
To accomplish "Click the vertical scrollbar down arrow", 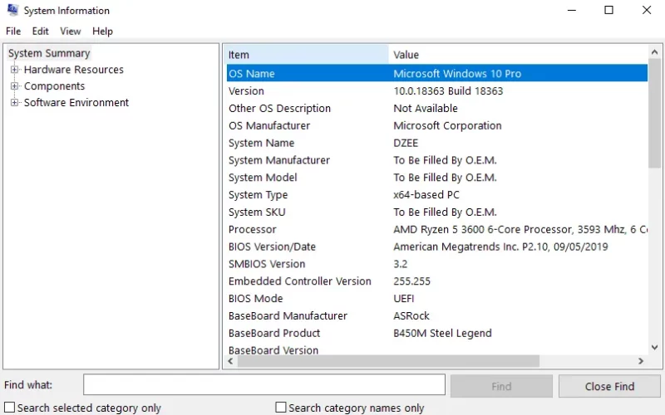I will pyautogui.click(x=655, y=347).
